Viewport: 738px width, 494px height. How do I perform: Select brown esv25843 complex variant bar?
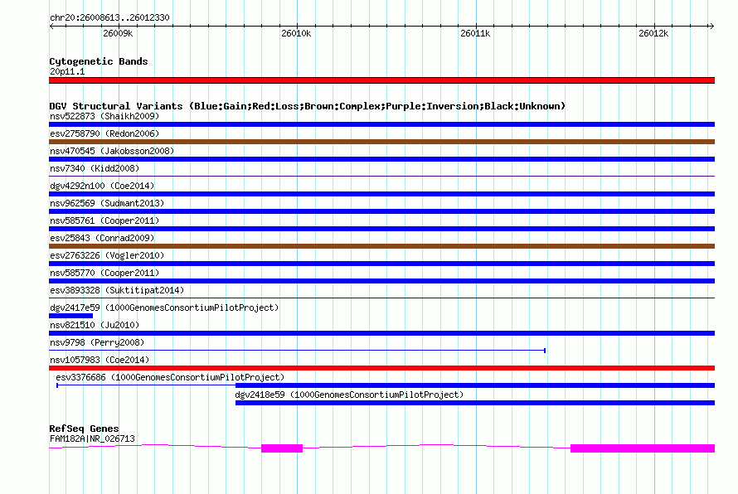[381, 246]
